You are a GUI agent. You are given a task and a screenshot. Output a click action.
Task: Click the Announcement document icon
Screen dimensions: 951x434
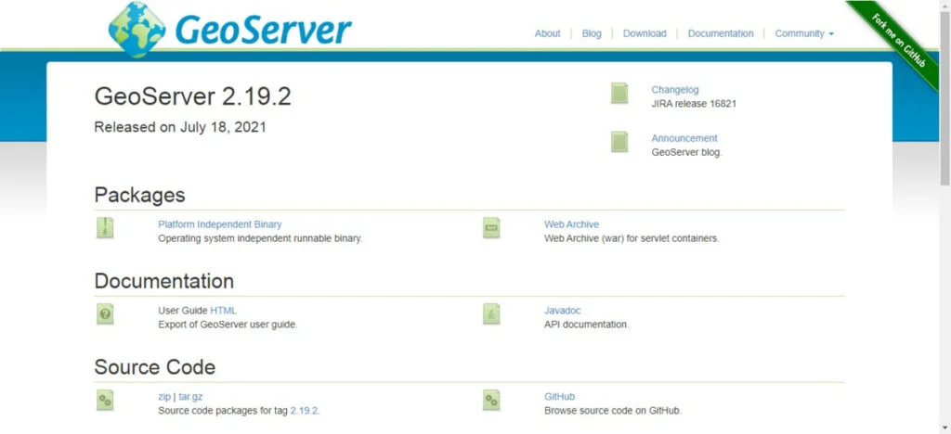point(619,142)
